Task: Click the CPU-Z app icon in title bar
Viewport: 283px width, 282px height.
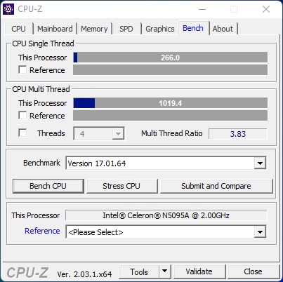Action: click(8, 9)
